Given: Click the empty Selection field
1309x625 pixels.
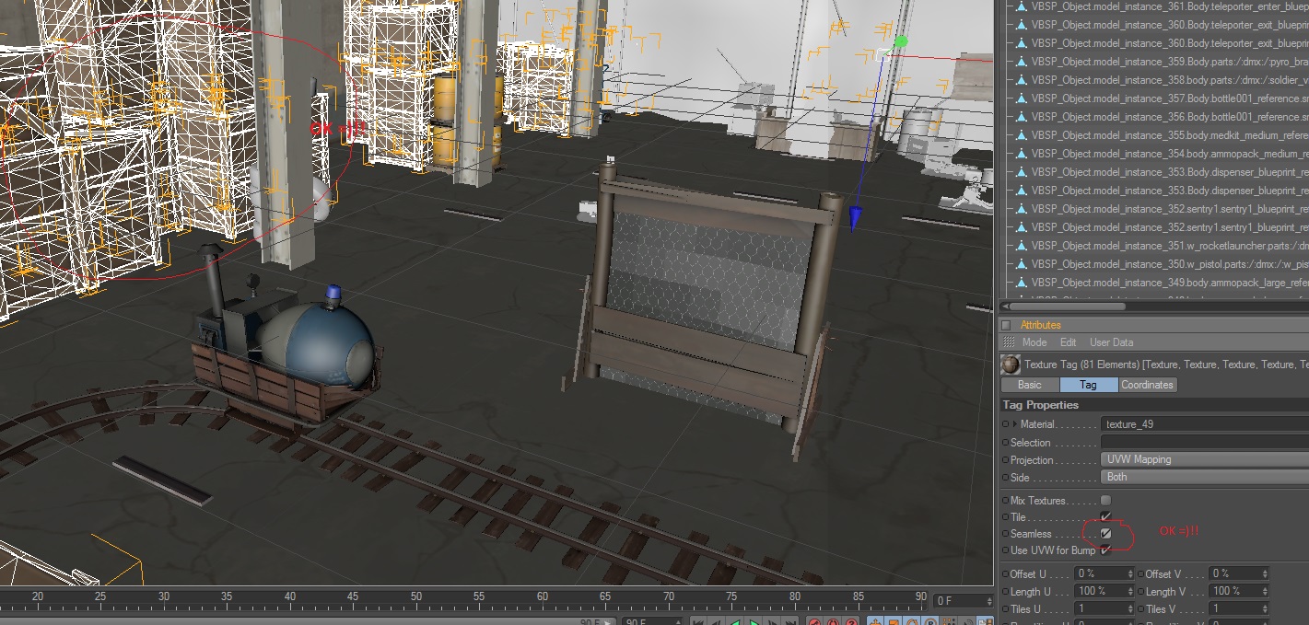Looking at the screenshot, I should click(1205, 443).
